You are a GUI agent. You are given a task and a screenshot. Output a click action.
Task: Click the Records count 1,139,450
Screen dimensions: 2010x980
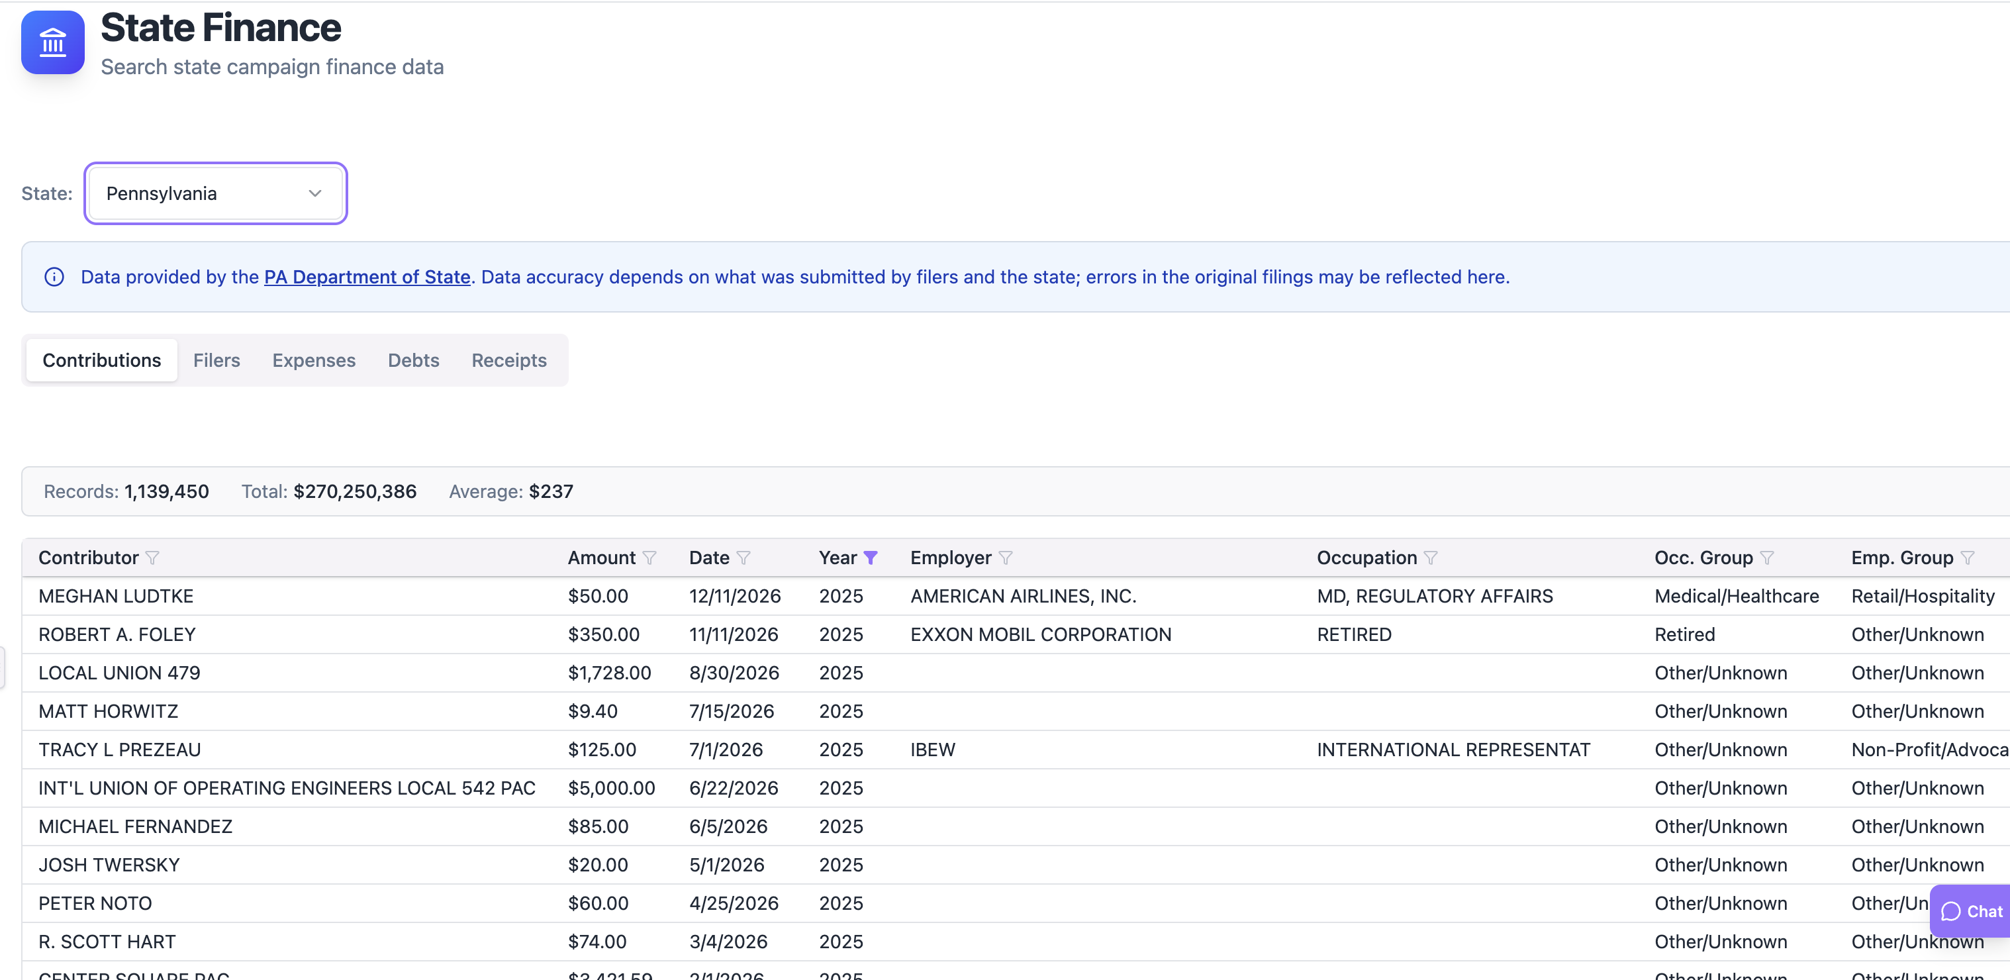click(166, 491)
